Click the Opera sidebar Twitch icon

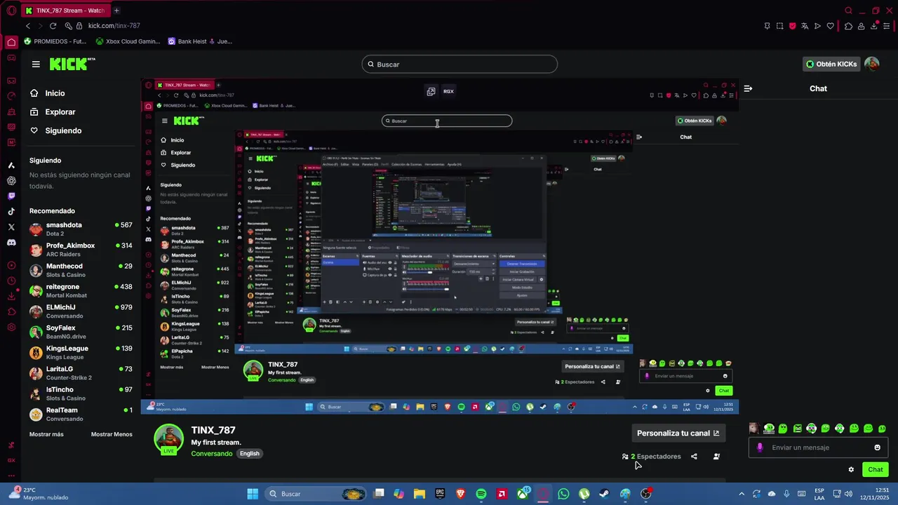pos(11,196)
